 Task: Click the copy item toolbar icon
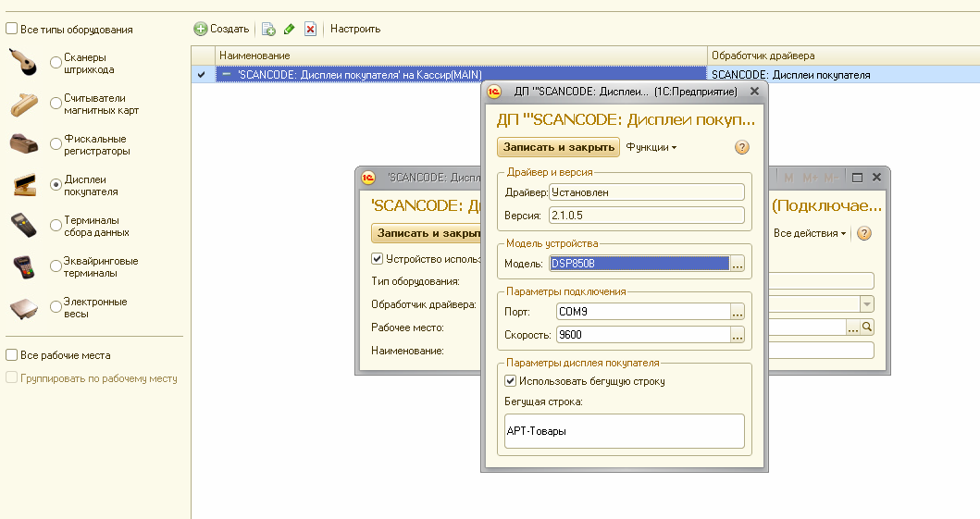click(268, 29)
